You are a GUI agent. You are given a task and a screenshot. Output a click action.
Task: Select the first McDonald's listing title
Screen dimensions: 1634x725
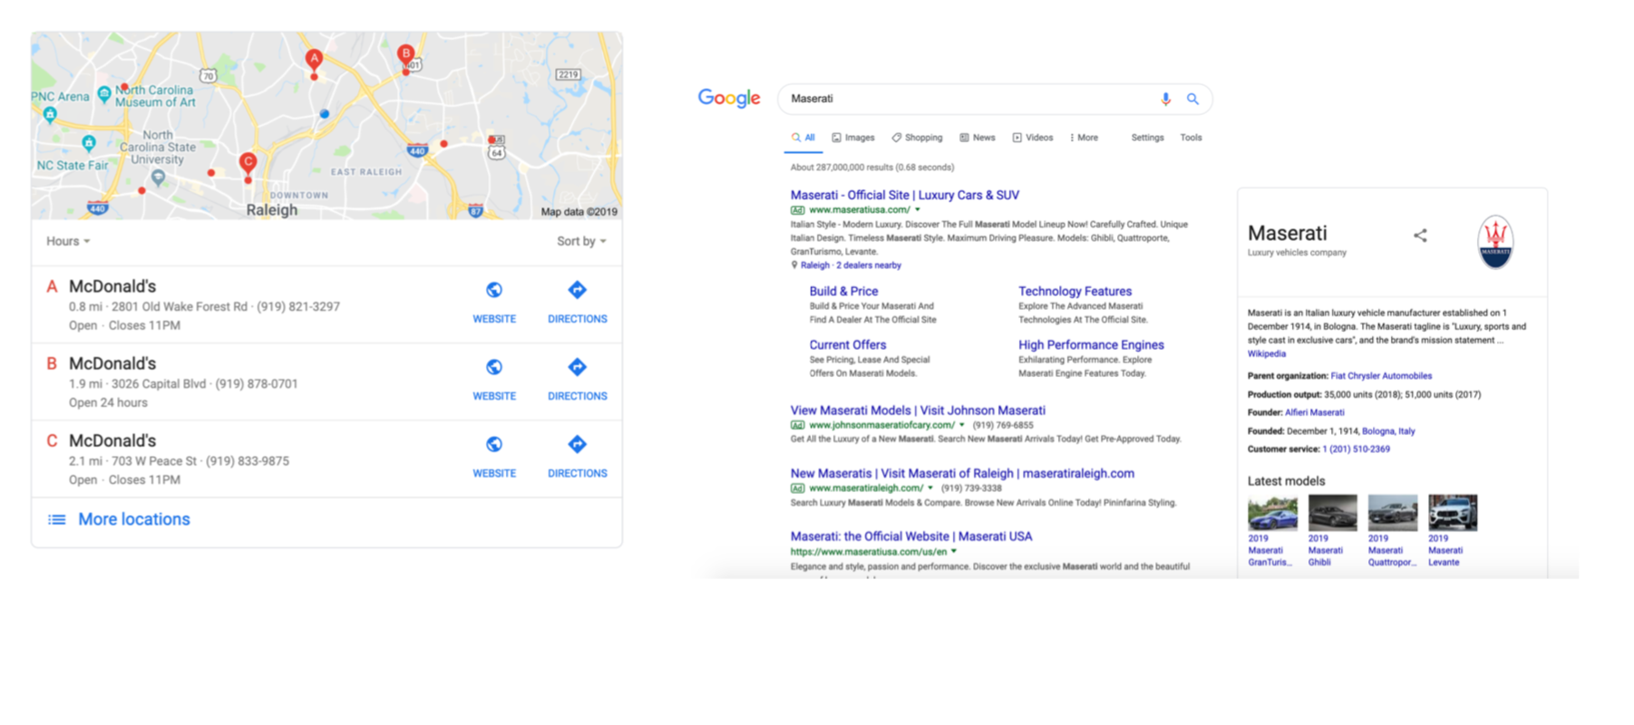click(x=112, y=286)
